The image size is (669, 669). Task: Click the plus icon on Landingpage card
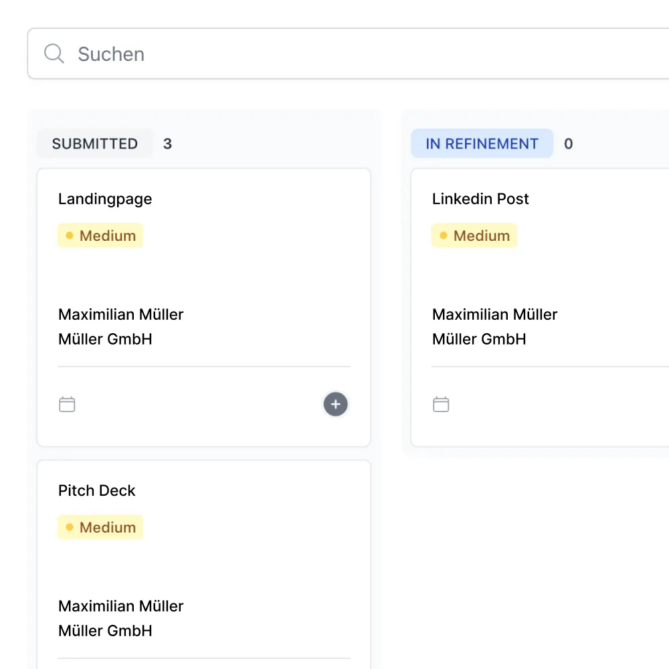(336, 404)
